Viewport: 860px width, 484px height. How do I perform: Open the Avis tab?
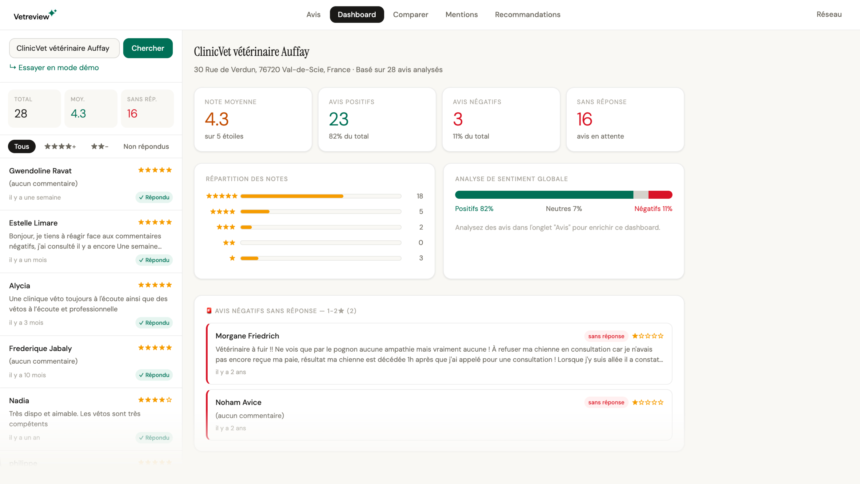pos(313,15)
